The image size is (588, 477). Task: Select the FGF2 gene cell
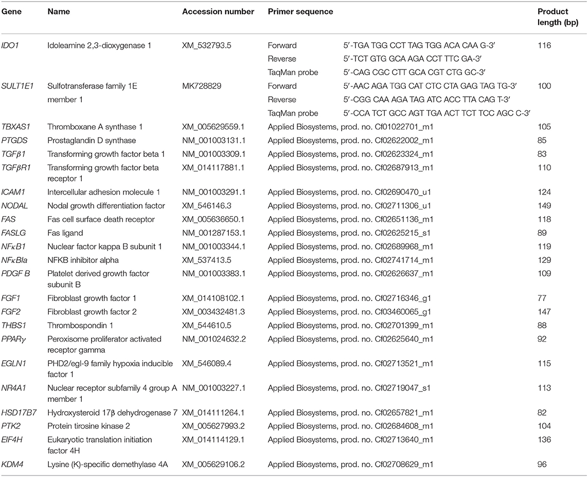(x=10, y=312)
